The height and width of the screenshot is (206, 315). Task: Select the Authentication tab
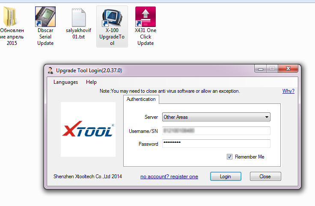(x=141, y=99)
